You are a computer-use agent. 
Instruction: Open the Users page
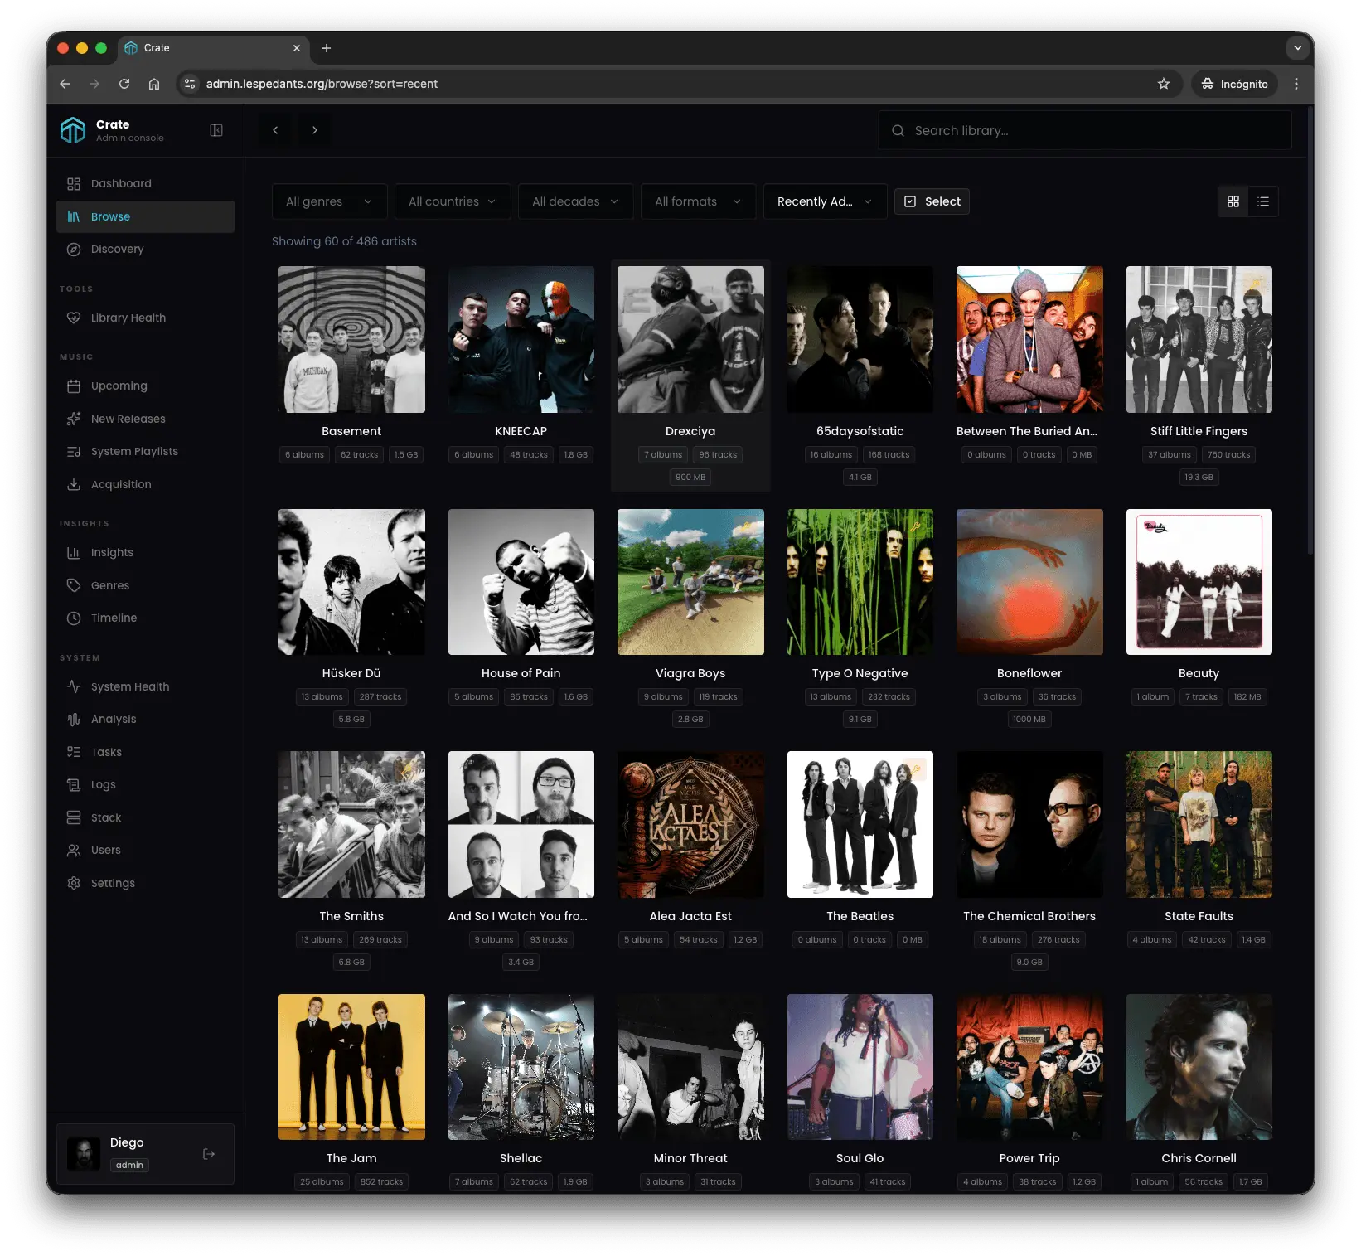[x=145, y=850]
